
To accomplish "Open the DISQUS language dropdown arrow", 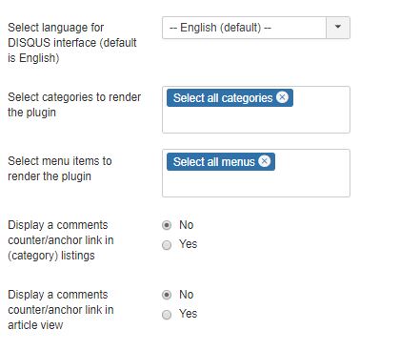I will (338, 28).
